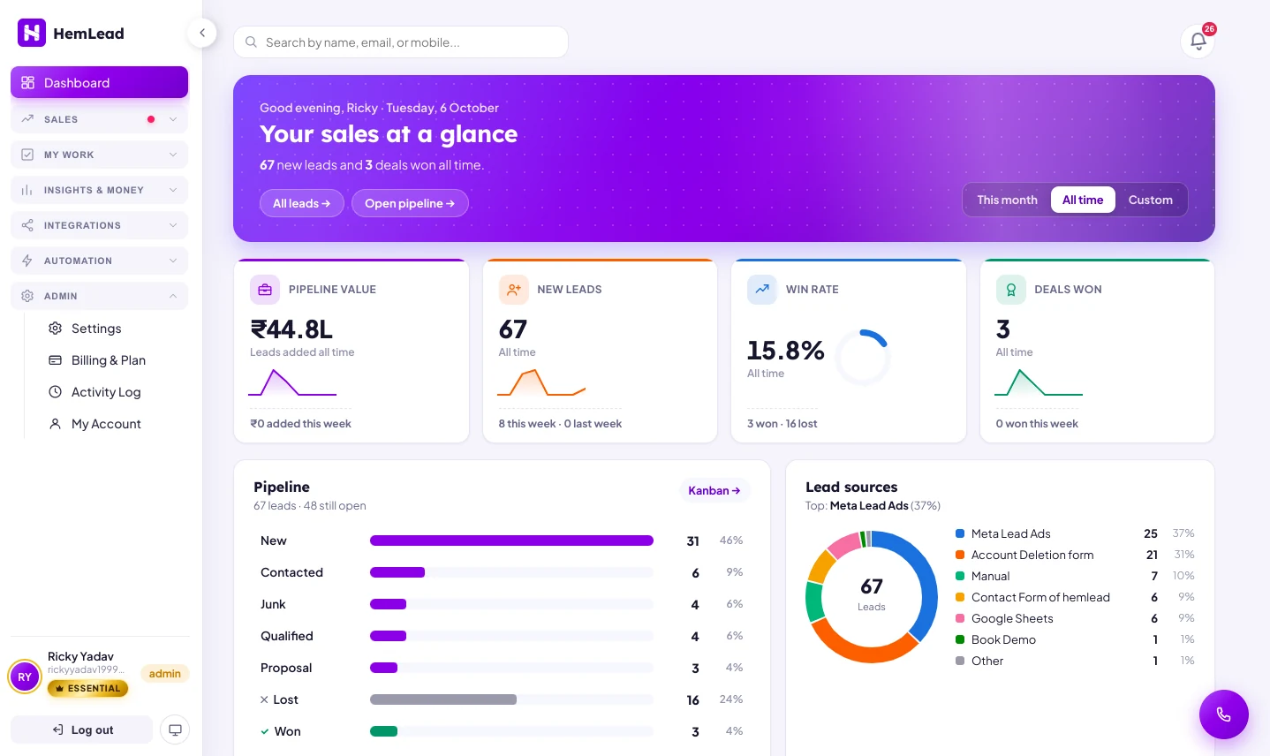The image size is (1270, 756).
Task: Expand the Insights & Money section
Action: point(99,190)
